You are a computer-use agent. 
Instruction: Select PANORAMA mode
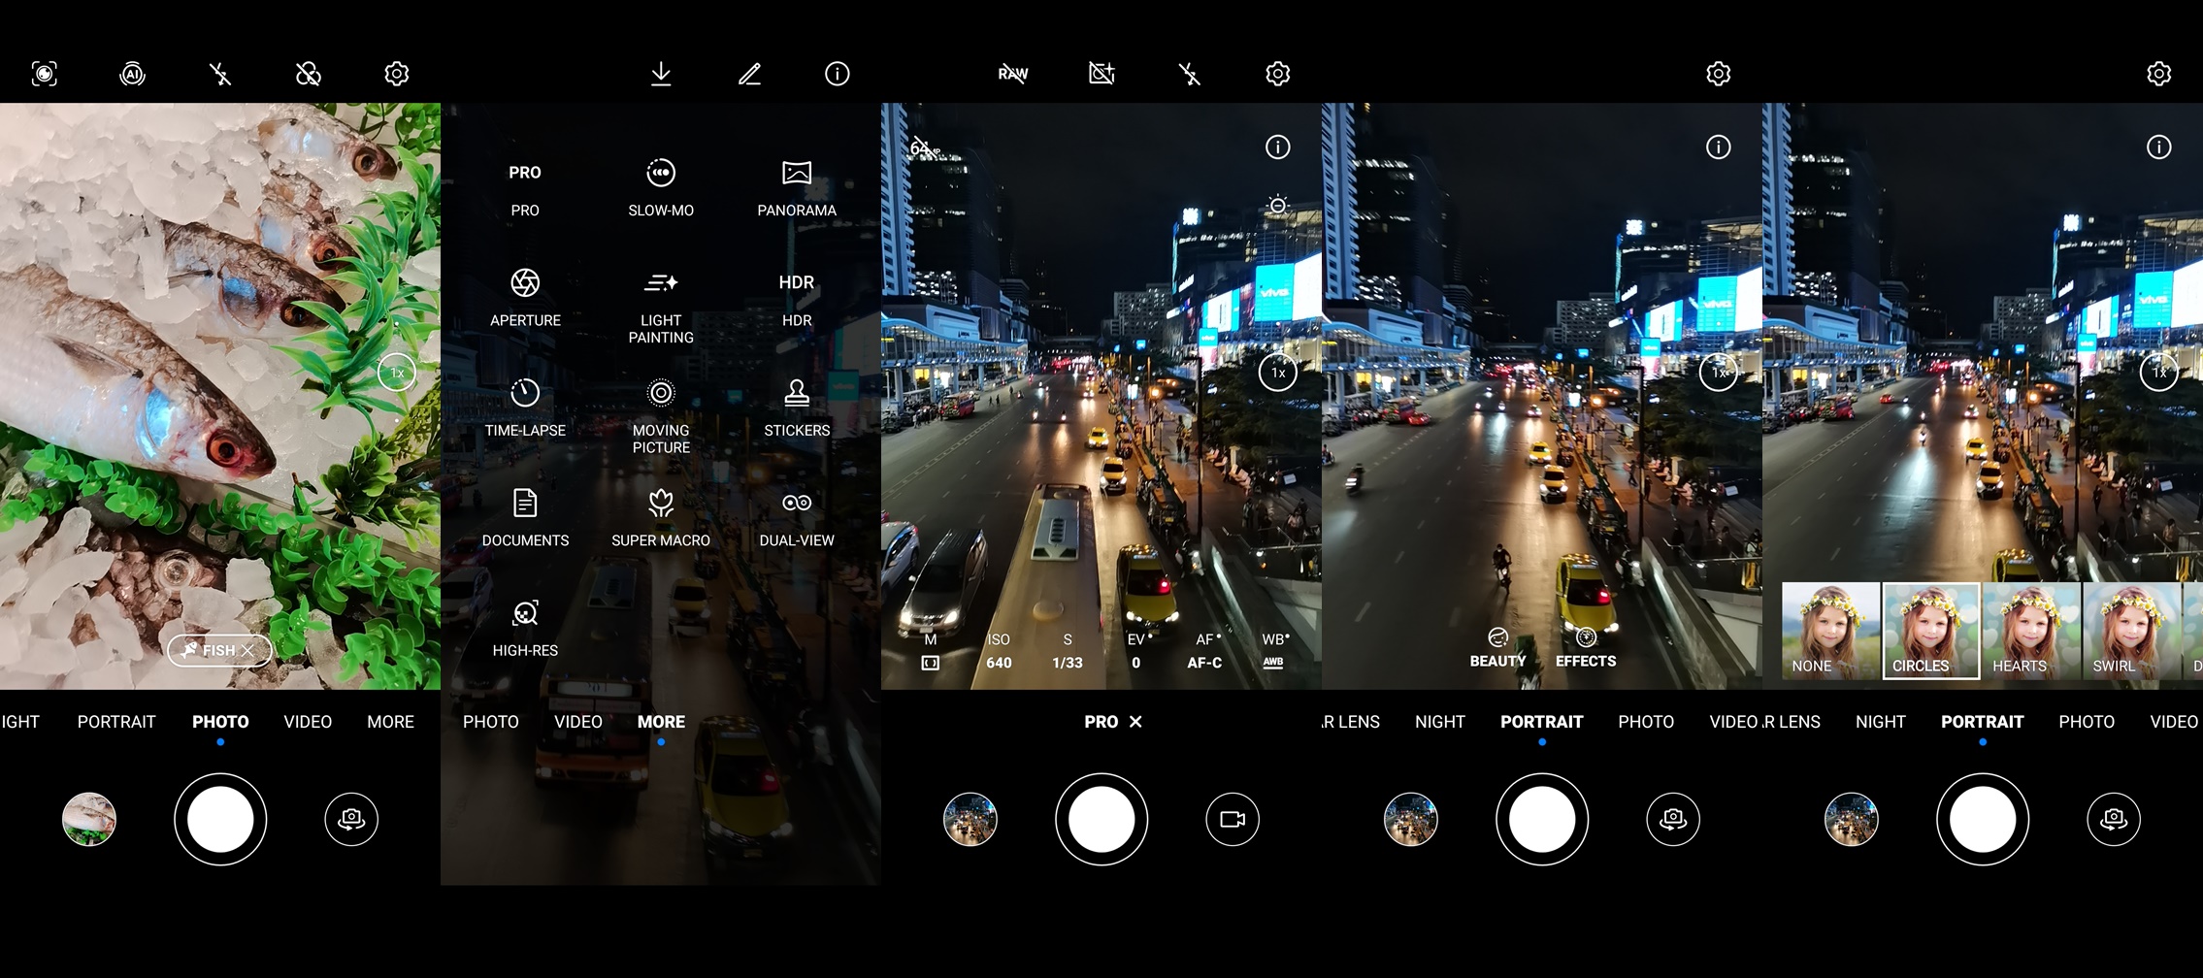797,189
